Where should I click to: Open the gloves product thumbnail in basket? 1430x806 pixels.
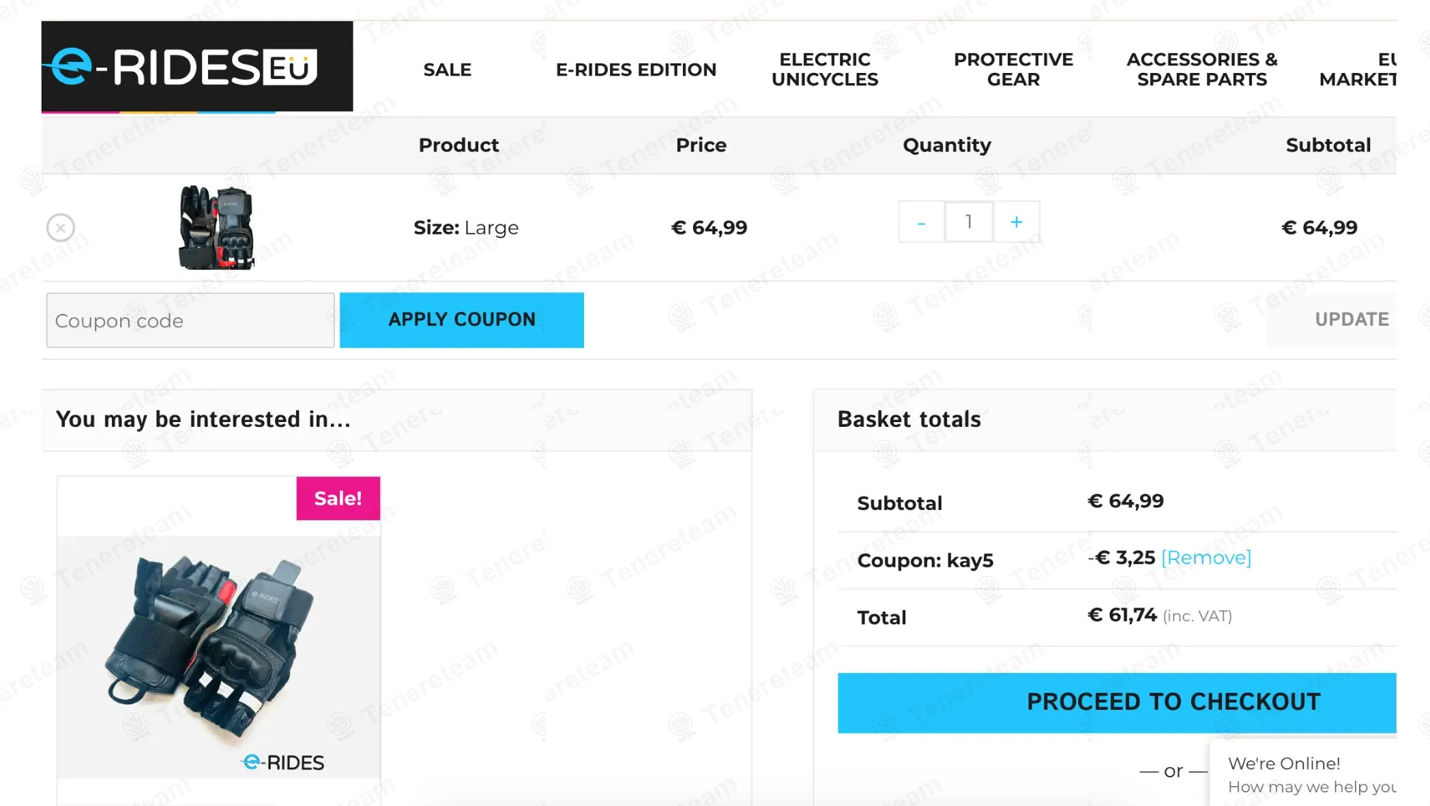(x=216, y=228)
